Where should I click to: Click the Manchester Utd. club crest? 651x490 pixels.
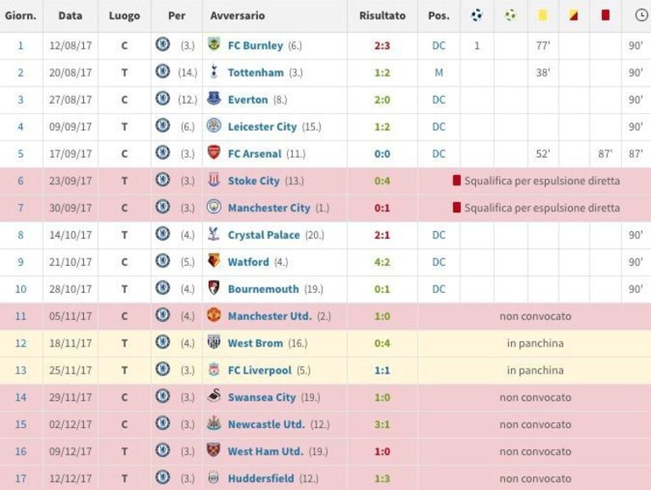[x=214, y=315]
